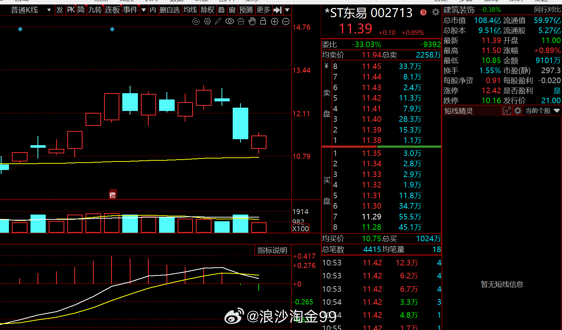This screenshot has width=562, height=330.
Task: Expand the dropdown arrow next to 事件
Action: pyautogui.click(x=143, y=10)
